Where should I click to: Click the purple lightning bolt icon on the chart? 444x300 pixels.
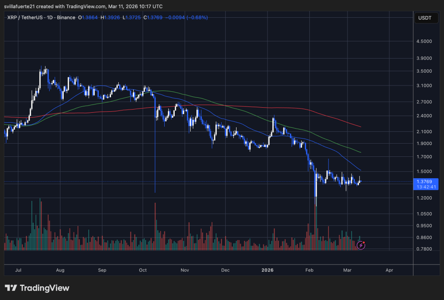tap(361, 245)
